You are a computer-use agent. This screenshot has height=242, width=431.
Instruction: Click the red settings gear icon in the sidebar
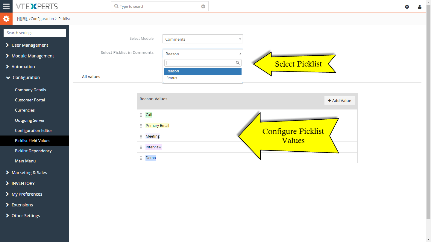click(6, 18)
